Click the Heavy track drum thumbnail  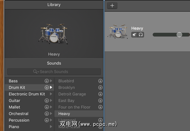coord(117,32)
